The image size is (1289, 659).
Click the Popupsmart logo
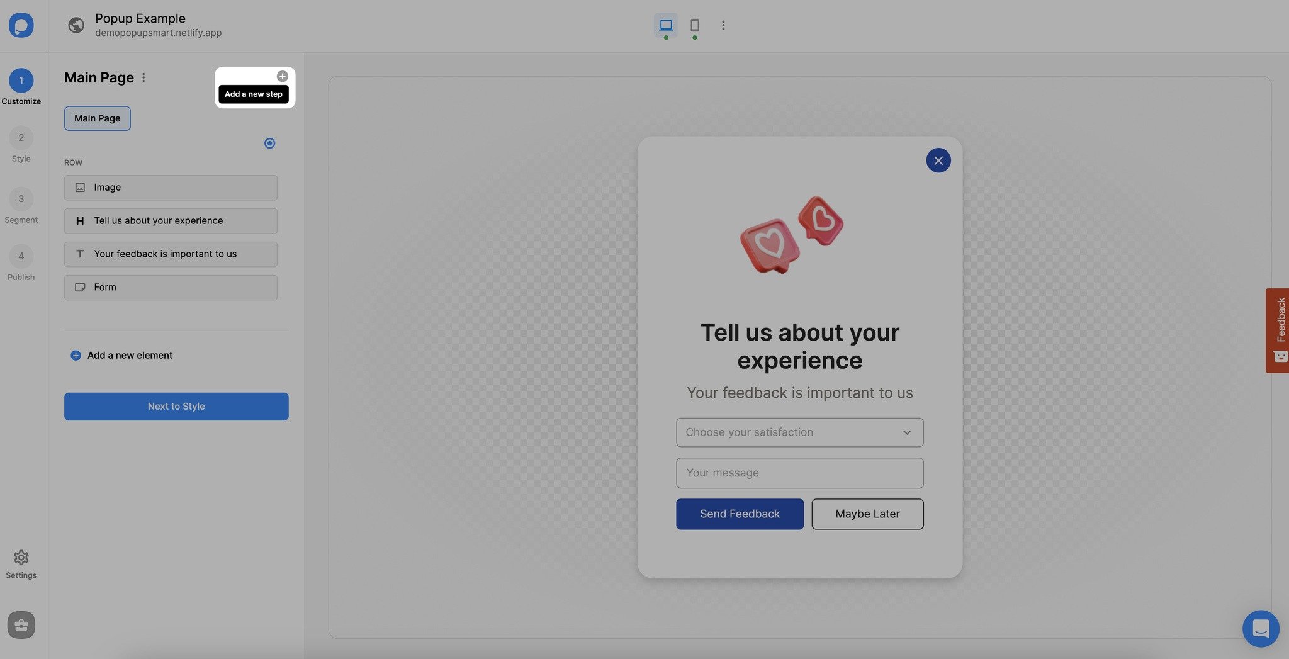click(21, 25)
